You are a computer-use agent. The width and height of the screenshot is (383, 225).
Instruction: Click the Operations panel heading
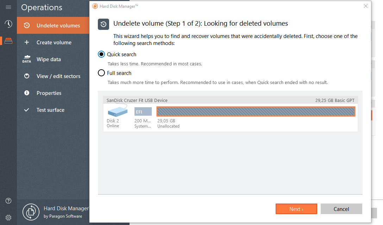click(42, 8)
